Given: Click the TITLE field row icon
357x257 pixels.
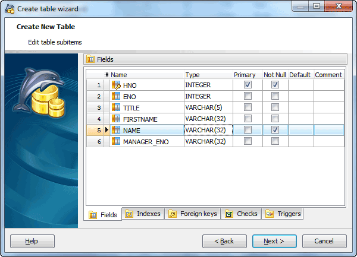Looking at the screenshot, I should pyautogui.click(x=116, y=107).
